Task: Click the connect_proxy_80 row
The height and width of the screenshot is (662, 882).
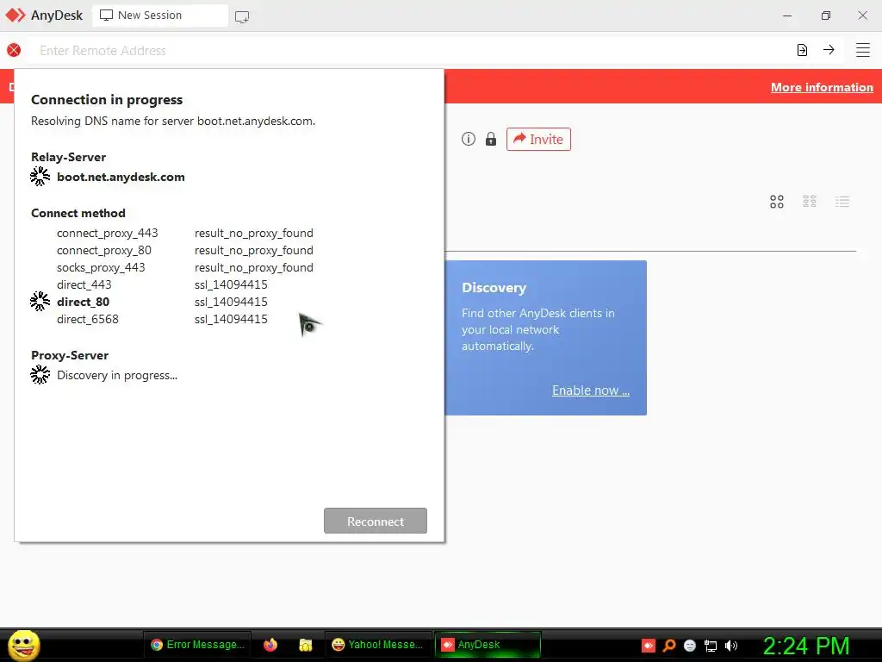Action: 185,250
